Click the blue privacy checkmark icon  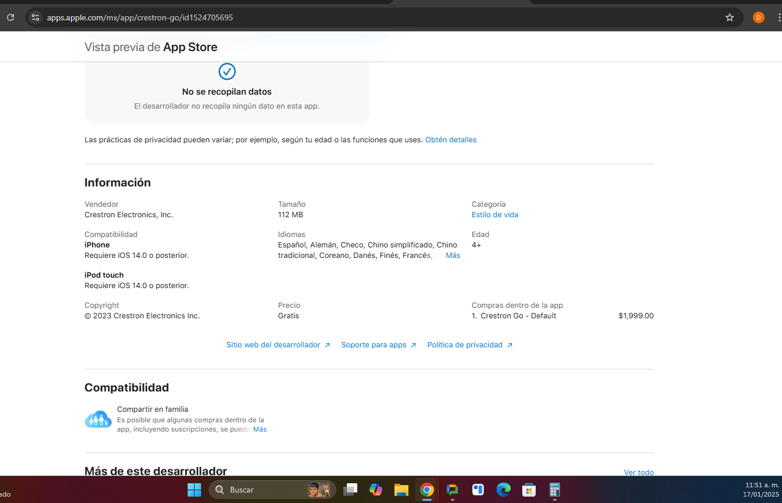pos(227,71)
